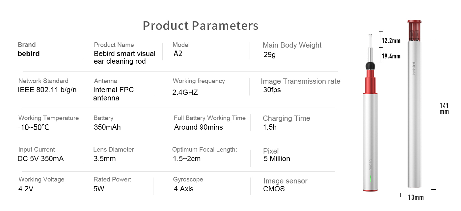
Task: Click the DC 5V 350mA input current
Action: coord(41,159)
